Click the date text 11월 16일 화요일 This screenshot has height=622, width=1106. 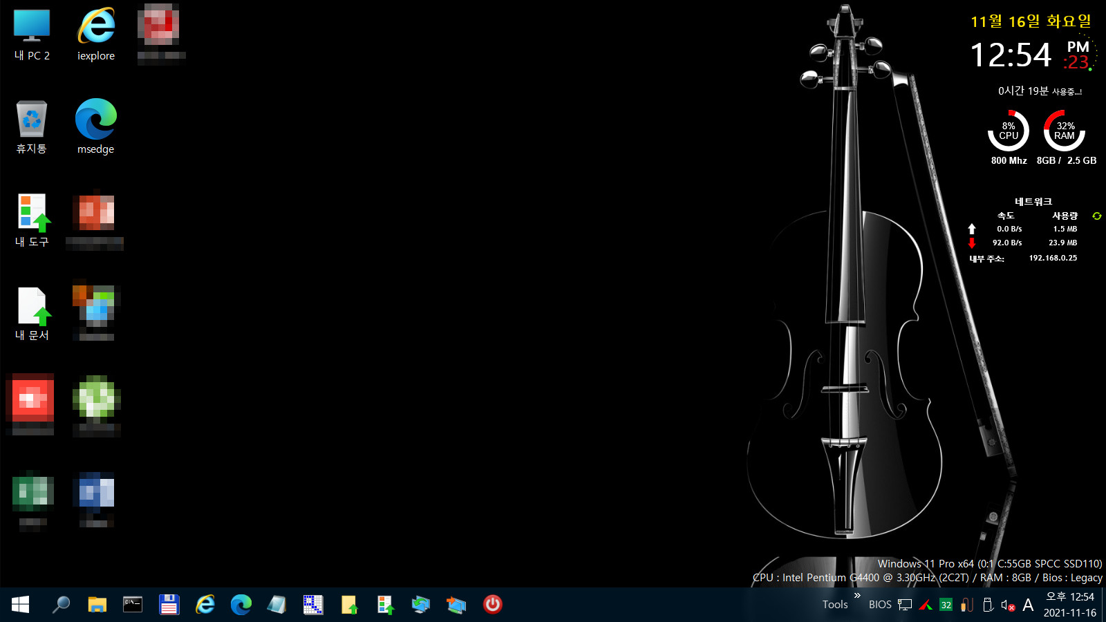click(x=1031, y=21)
